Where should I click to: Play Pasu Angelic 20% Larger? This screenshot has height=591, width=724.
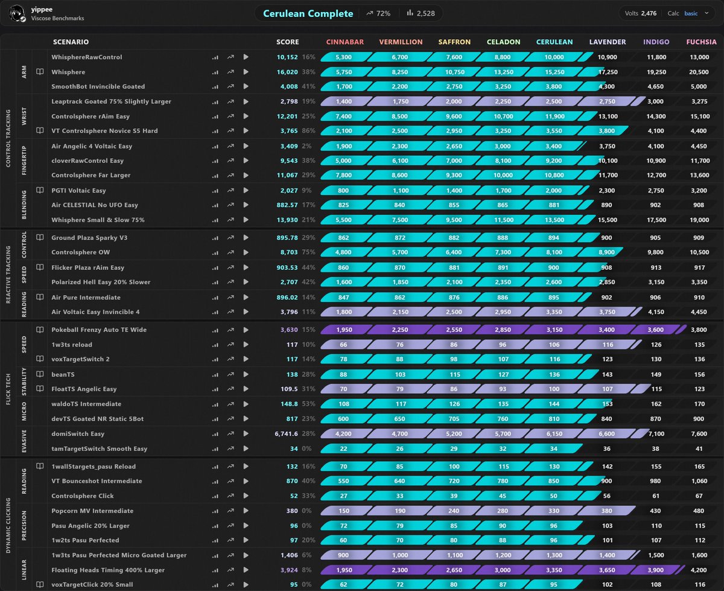pyautogui.click(x=246, y=526)
